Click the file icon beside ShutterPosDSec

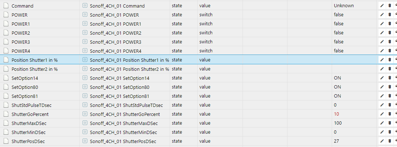coord(6,141)
